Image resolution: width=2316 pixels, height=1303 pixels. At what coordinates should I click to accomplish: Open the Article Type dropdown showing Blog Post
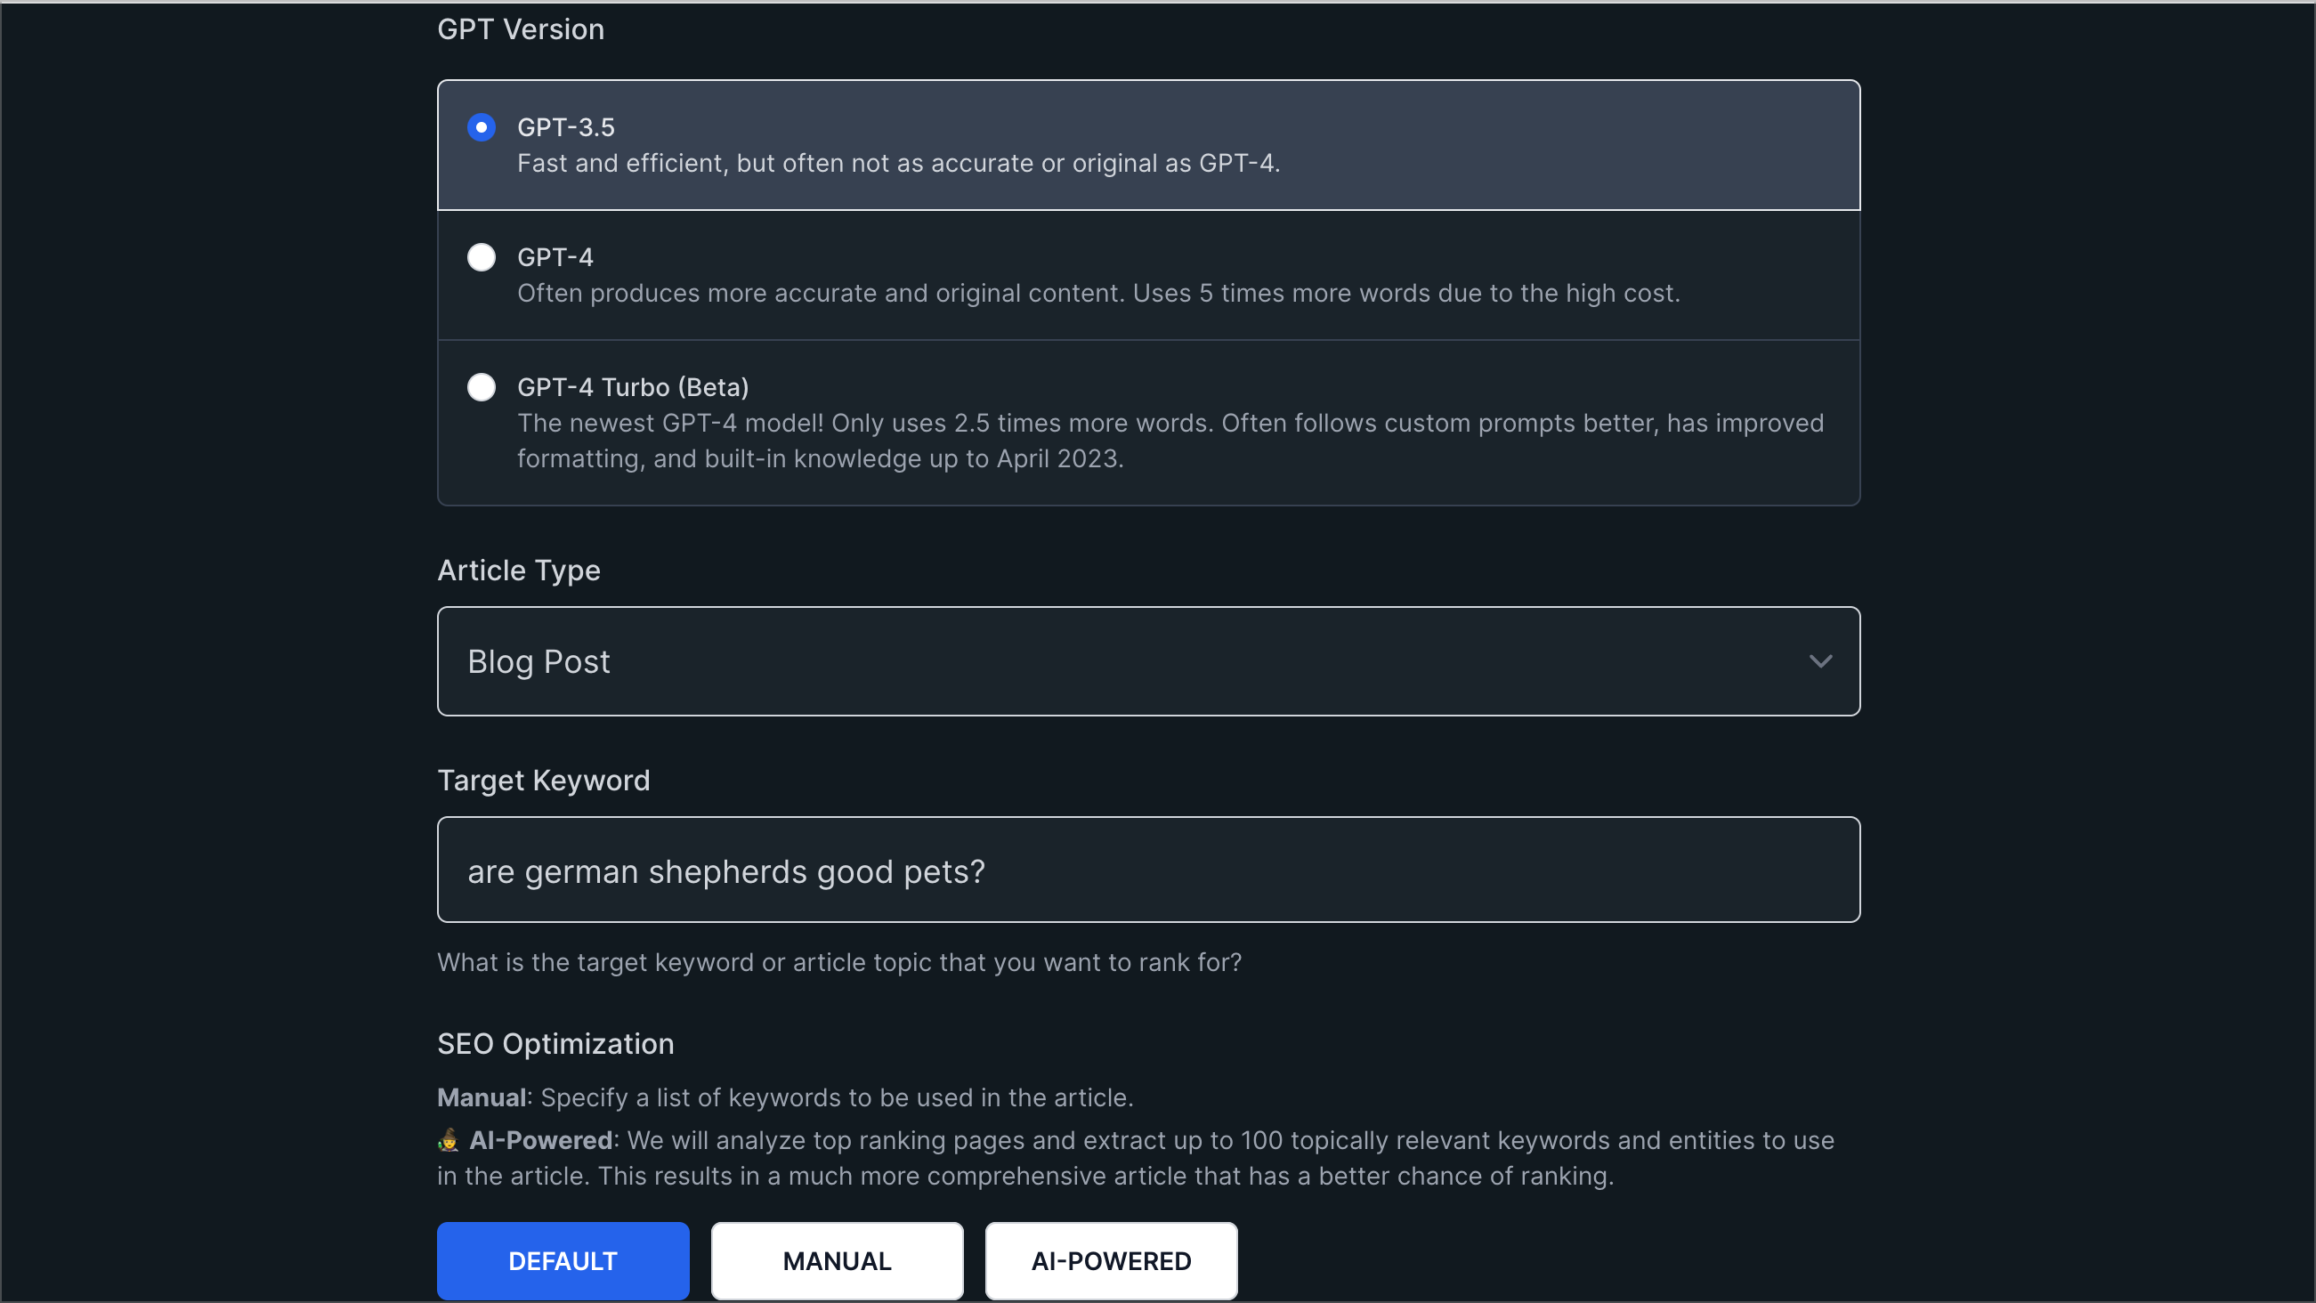[1148, 661]
